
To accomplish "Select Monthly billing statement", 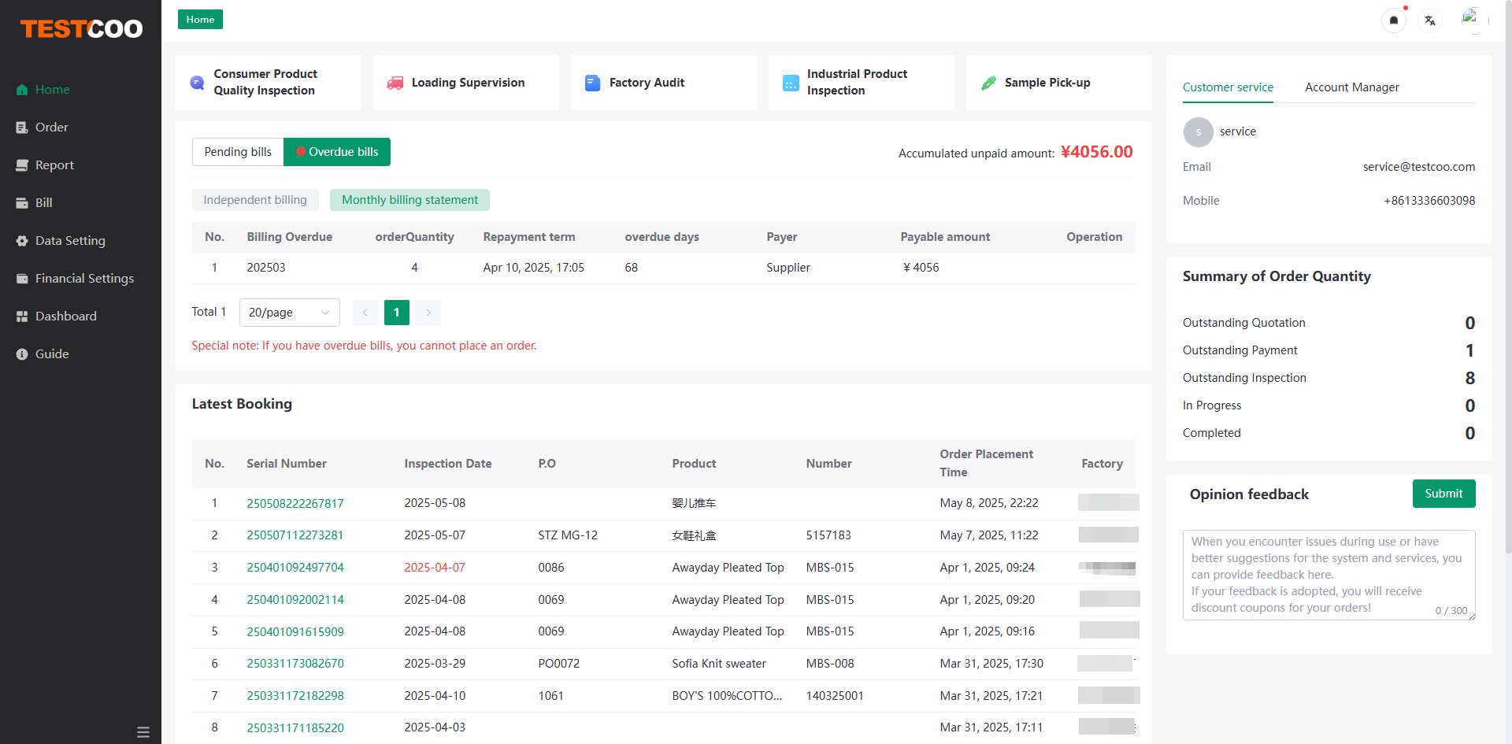I will (409, 200).
